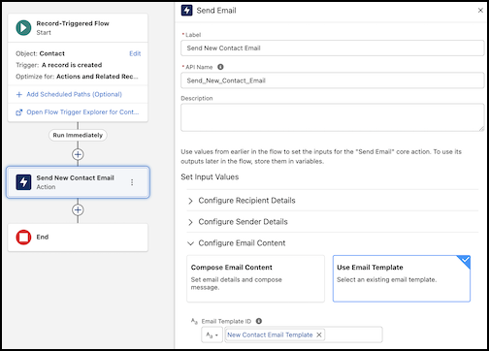Click the plus icon beside Add Scheduled Paths
This screenshot has height=351, width=489.
19,94
